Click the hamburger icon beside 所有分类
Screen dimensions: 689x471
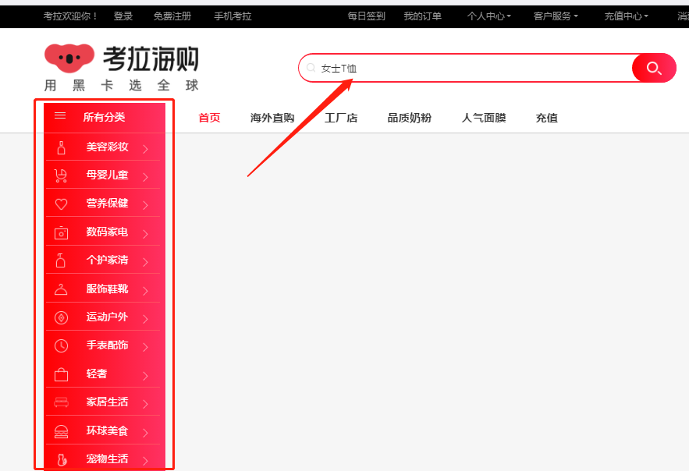[x=60, y=115]
